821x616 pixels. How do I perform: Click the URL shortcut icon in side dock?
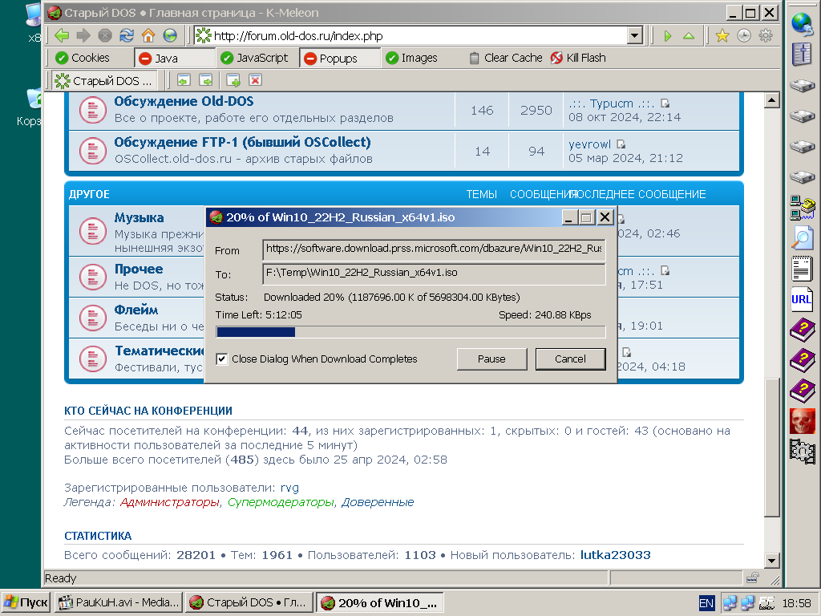point(802,299)
